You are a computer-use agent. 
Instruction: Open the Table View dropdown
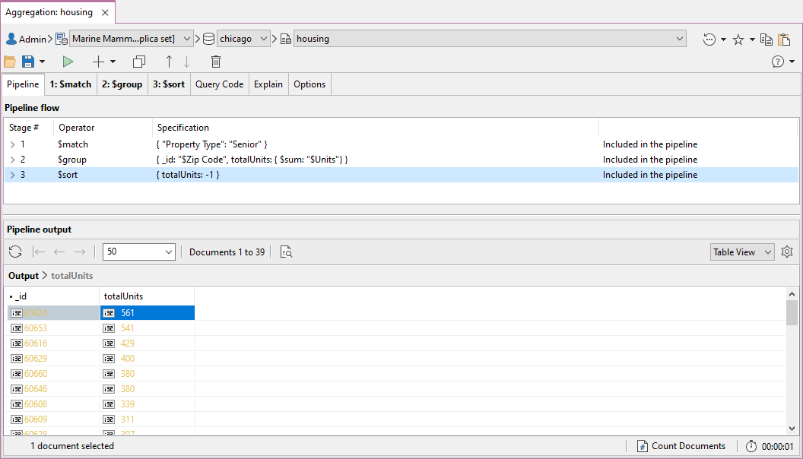pyautogui.click(x=742, y=252)
